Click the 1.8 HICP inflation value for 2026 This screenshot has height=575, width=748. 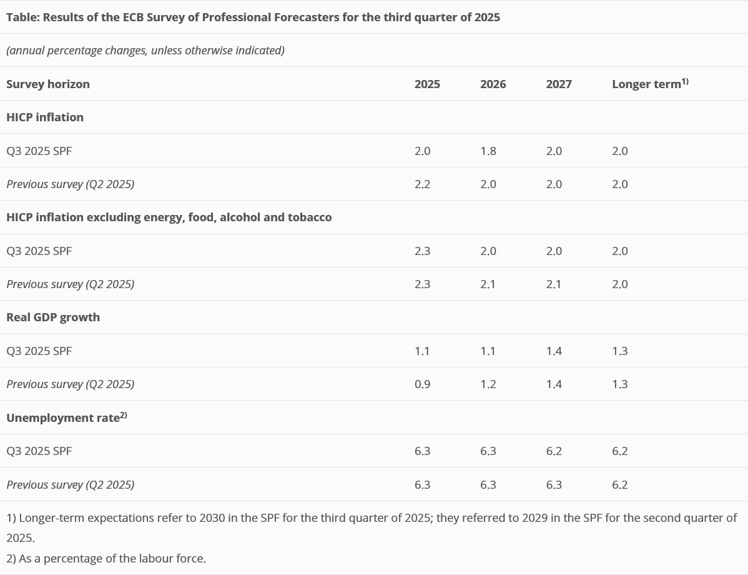point(488,151)
